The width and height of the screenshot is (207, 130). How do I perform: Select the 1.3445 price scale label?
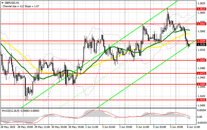pos(201,87)
